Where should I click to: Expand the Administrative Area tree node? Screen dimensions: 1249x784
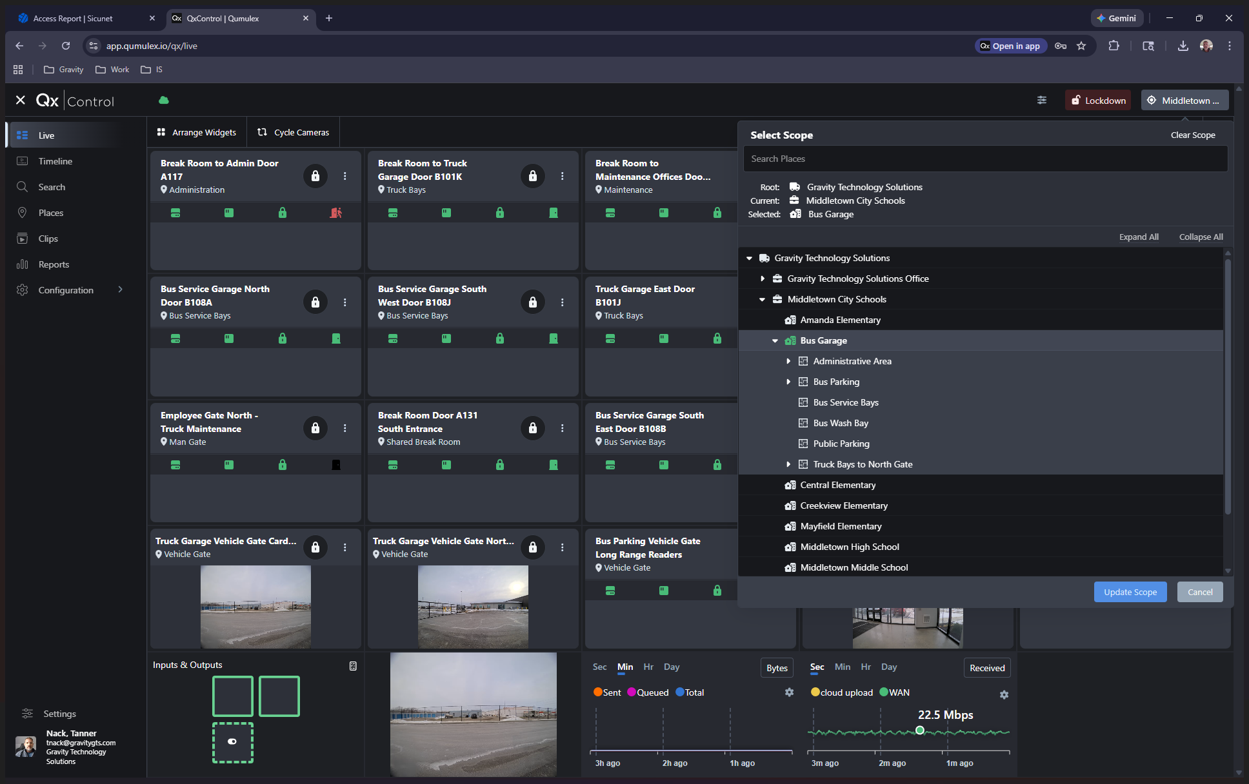point(788,361)
